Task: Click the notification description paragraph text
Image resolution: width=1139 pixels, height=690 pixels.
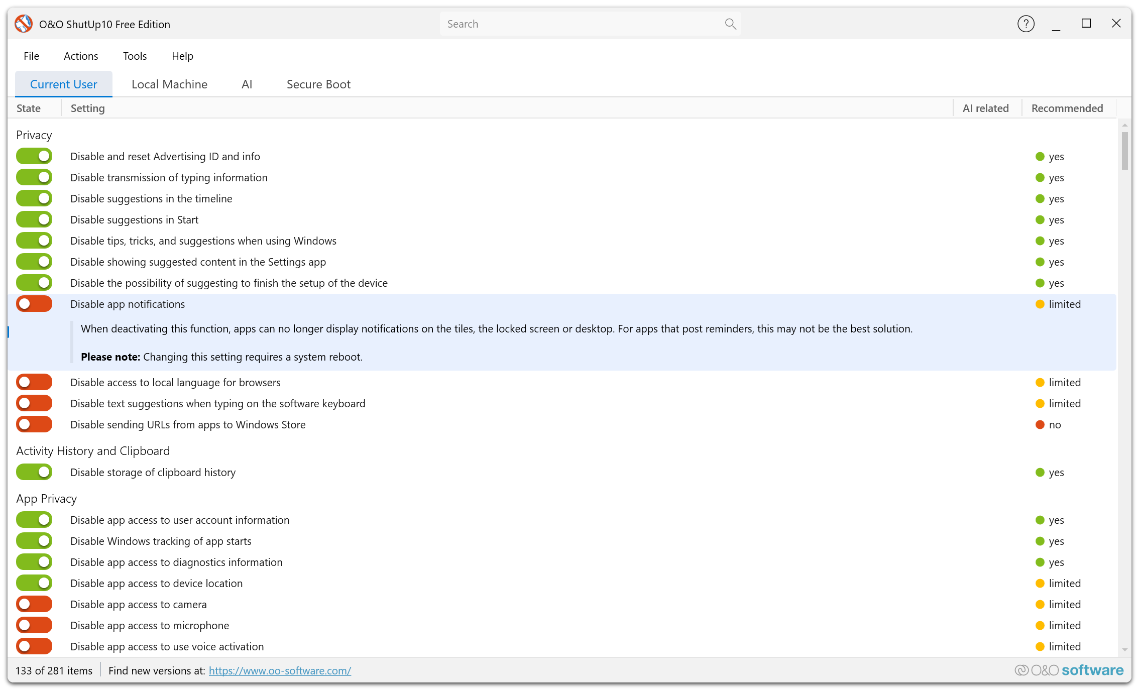Action: click(497, 328)
